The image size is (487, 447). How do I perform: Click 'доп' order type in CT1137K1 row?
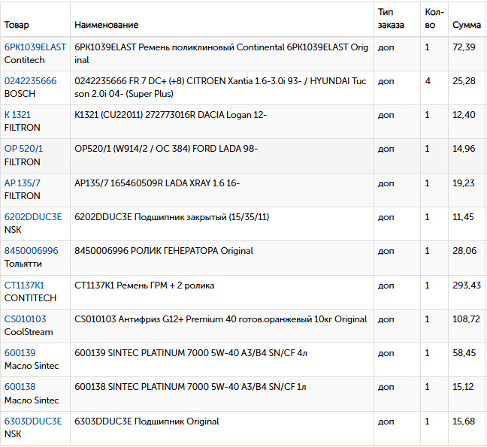tap(386, 286)
